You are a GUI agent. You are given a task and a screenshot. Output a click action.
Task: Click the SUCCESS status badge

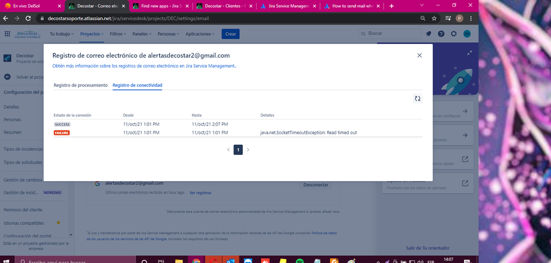click(62, 124)
